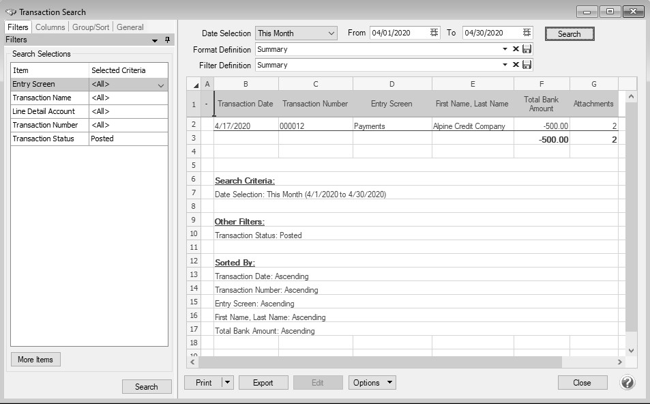This screenshot has height=404, width=650.
Task: Expand the Date Selection dropdown
Action: tap(331, 33)
